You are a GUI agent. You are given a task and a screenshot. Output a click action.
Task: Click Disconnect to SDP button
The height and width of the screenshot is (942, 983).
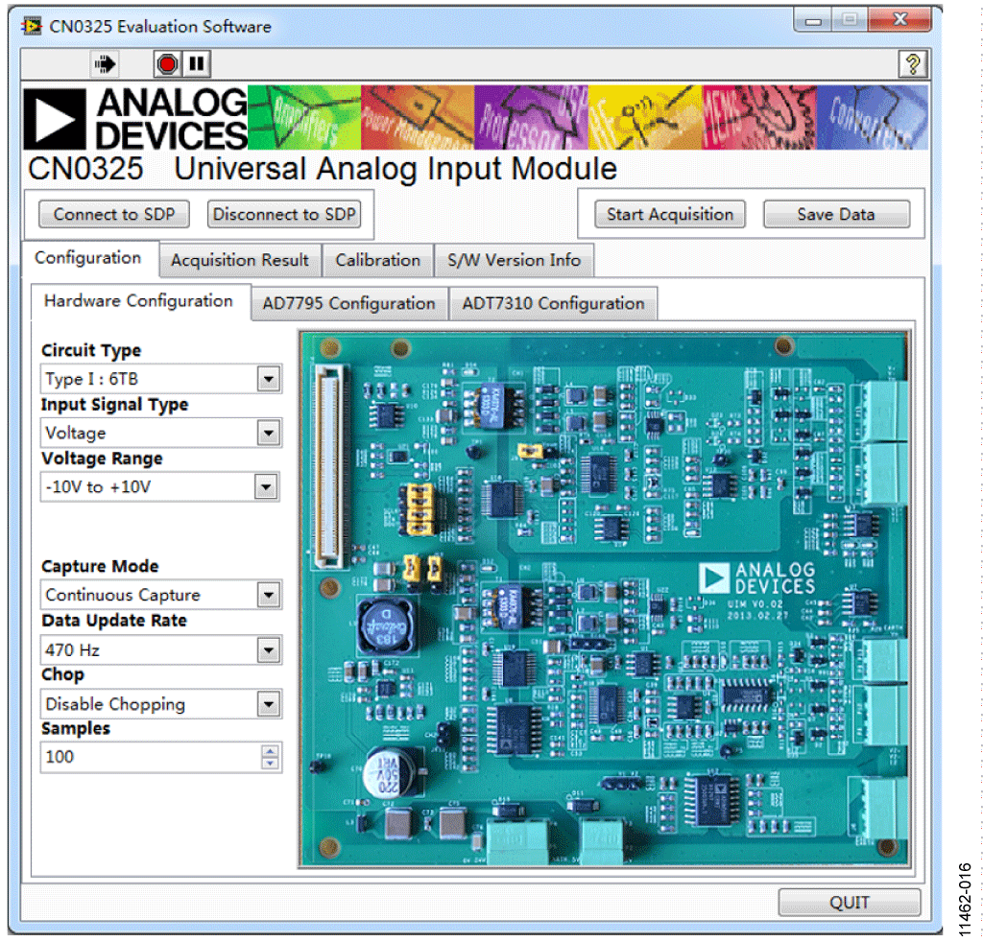click(284, 214)
